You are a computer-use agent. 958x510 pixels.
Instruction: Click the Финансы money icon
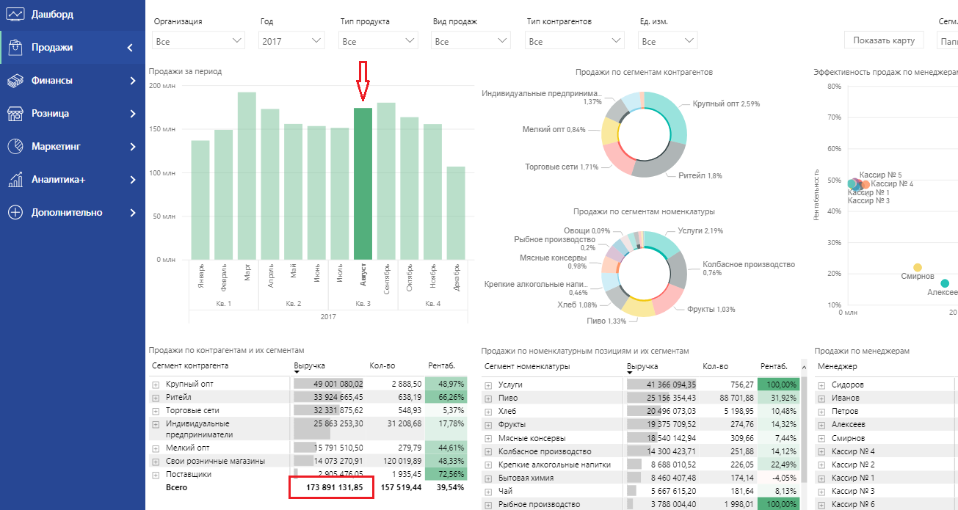click(15, 81)
